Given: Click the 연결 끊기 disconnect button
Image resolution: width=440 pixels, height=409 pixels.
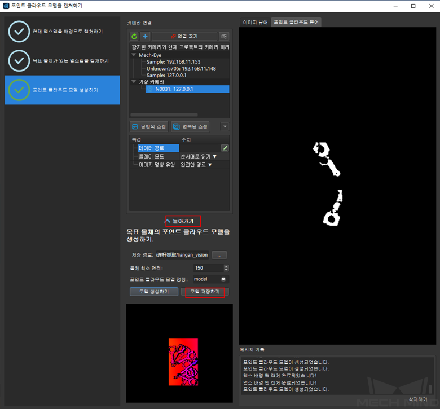Looking at the screenshot, I should coord(184,36).
